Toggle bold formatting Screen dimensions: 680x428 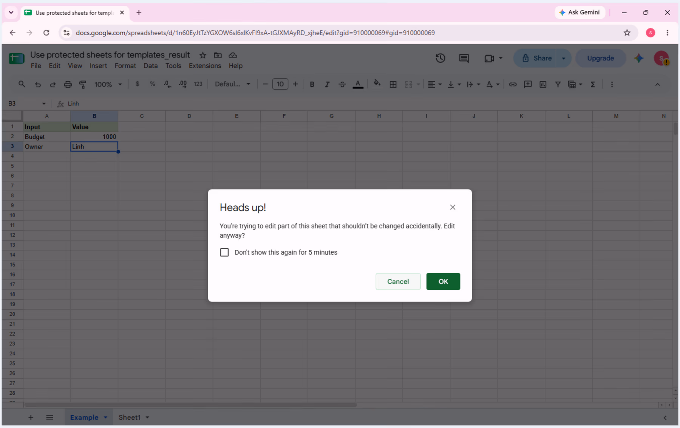[x=312, y=84]
